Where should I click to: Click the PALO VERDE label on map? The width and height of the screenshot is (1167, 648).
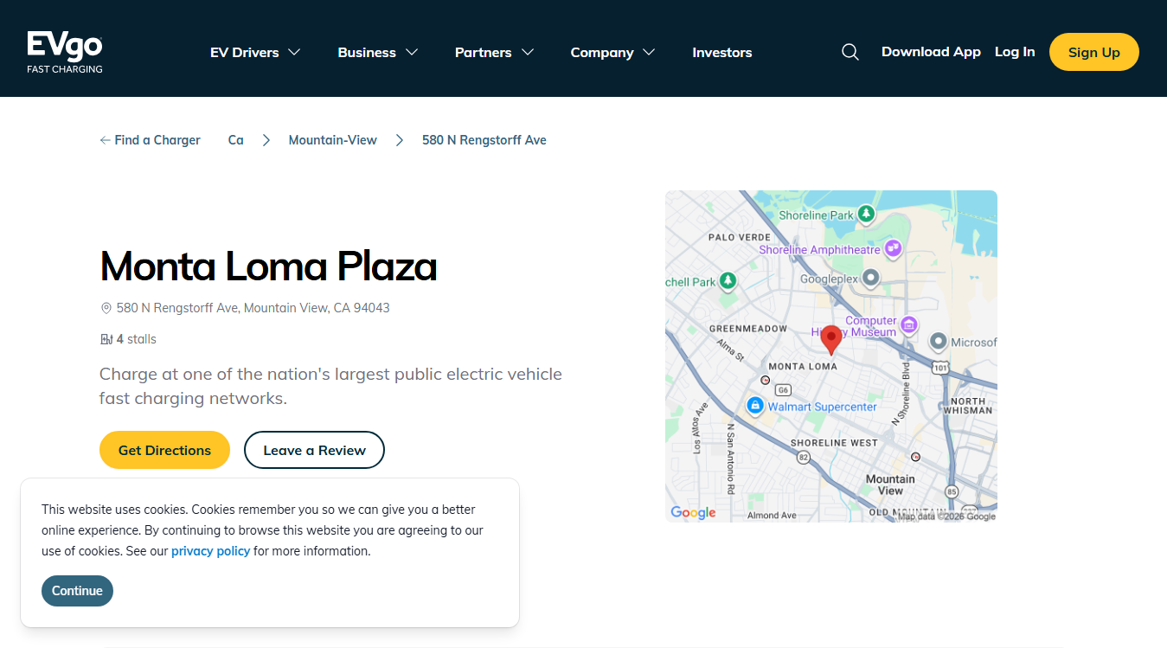pyautogui.click(x=740, y=237)
